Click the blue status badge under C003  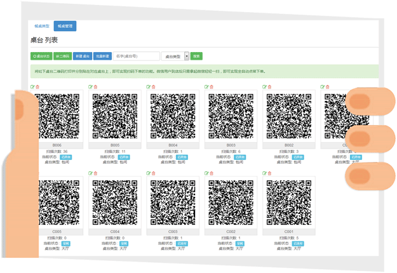point(182,244)
